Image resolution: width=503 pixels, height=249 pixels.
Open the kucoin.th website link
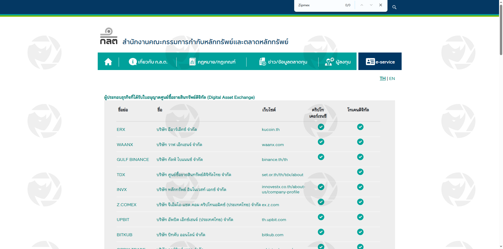271,130
